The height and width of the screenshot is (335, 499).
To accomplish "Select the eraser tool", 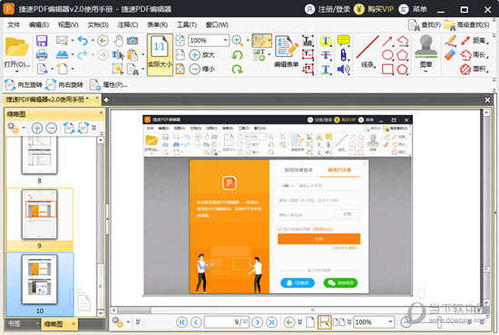I will 450,54.
